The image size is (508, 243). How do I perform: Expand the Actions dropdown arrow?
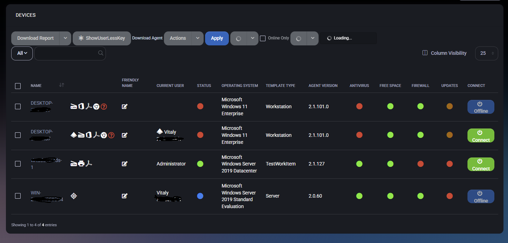[198, 38]
